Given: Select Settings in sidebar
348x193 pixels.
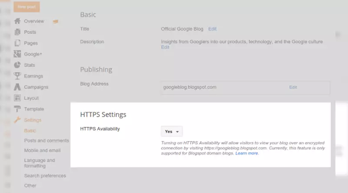Looking at the screenshot, I should 33,120.
